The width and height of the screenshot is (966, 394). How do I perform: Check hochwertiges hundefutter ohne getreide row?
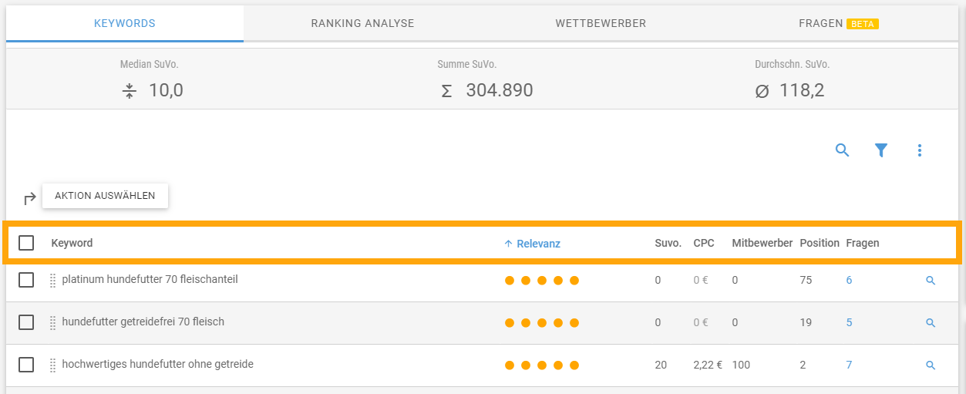pos(26,365)
